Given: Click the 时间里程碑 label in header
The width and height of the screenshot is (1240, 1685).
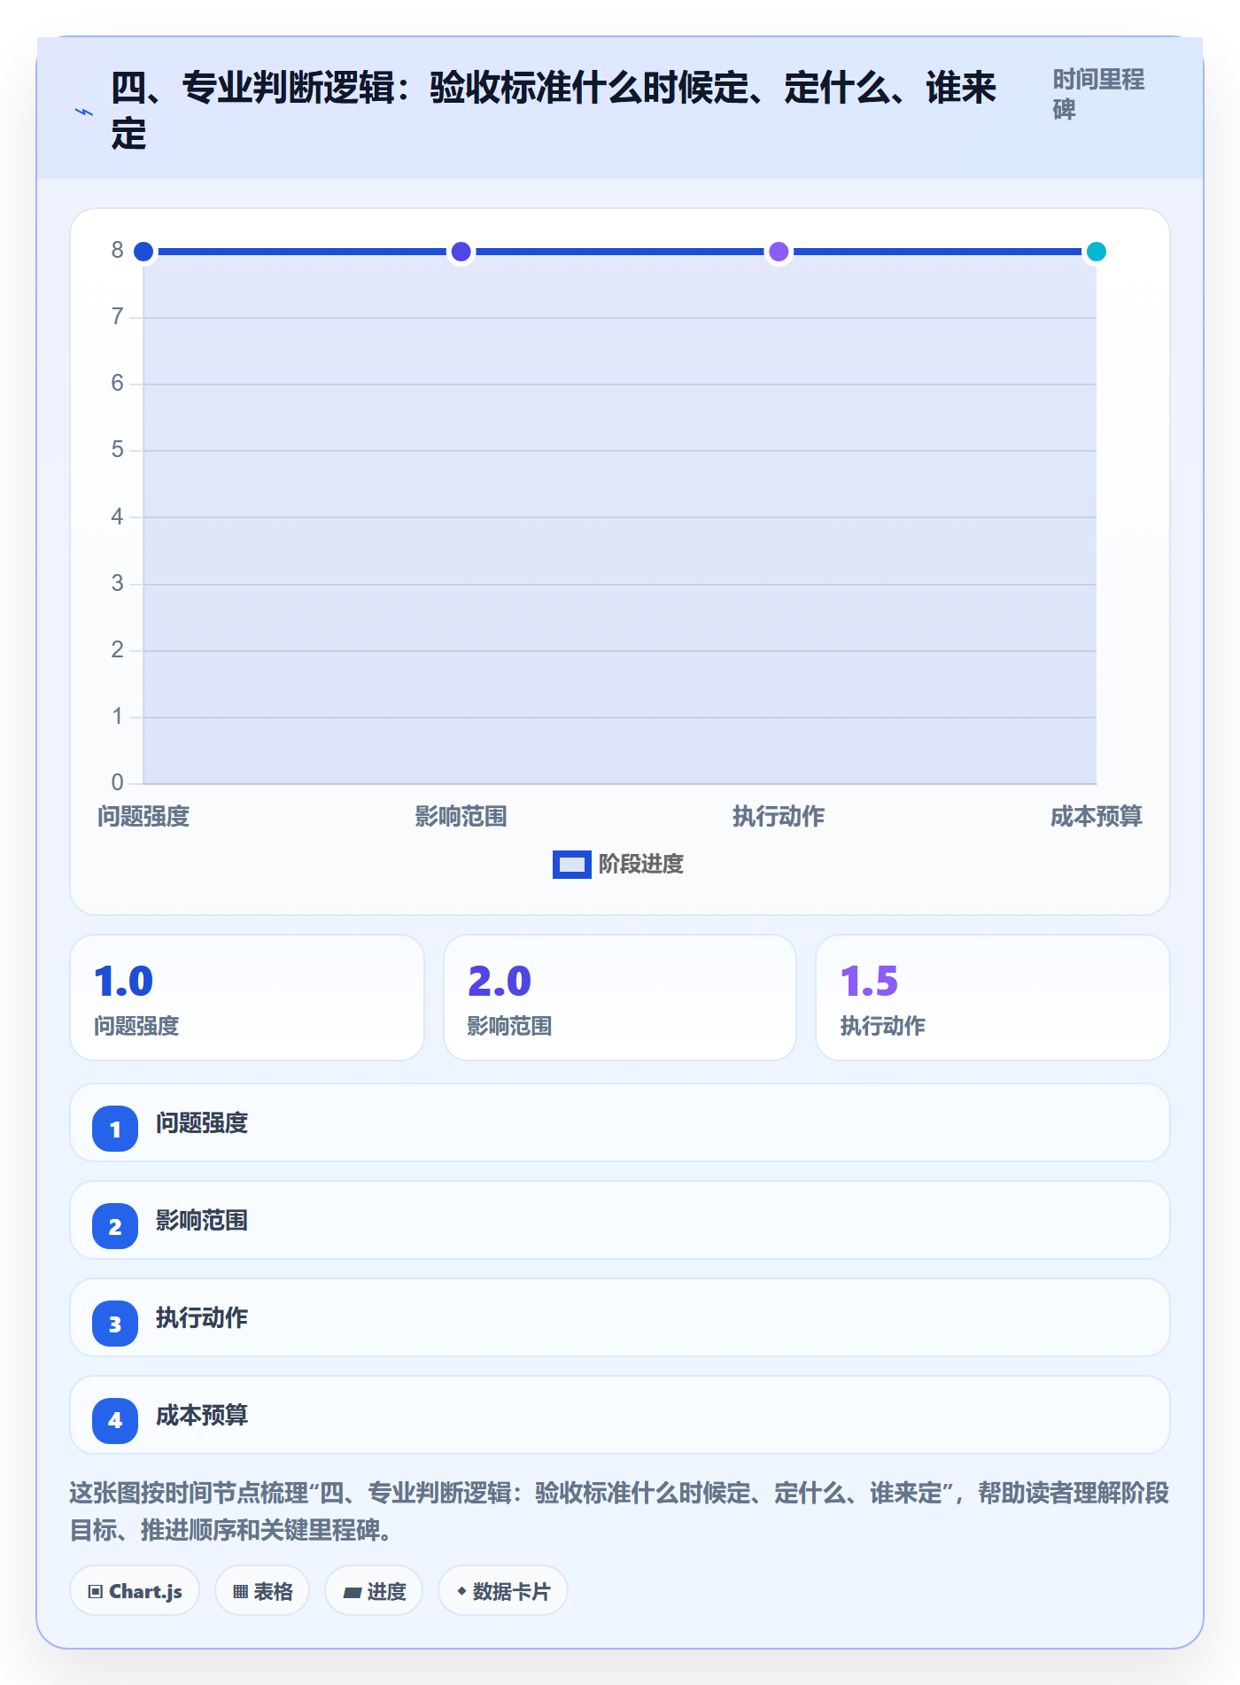Looking at the screenshot, I should 1098,95.
